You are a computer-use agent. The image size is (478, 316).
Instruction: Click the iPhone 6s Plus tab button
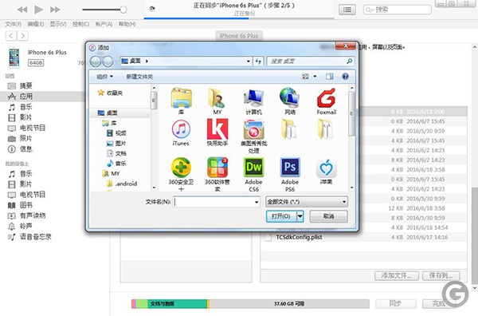pos(239,36)
